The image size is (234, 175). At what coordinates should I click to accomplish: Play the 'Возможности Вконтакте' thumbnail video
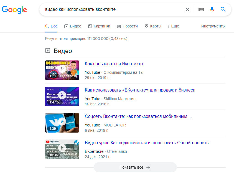62,70
